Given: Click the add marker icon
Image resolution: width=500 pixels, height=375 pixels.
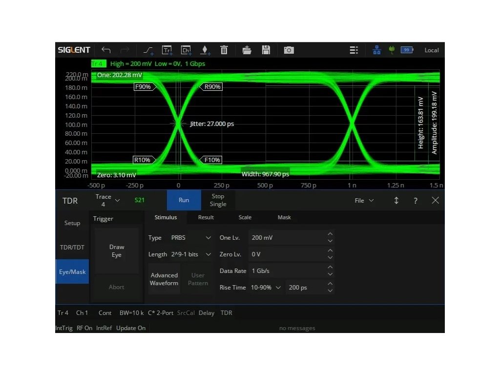Looking at the screenshot, I should point(205,50).
